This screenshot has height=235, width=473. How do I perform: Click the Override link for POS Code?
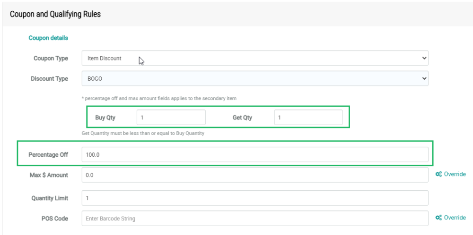coord(455,218)
